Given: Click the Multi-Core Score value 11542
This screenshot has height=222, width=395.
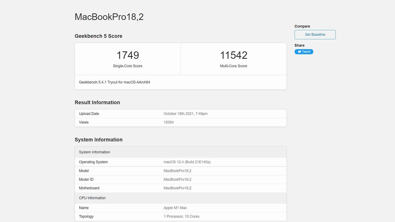Looking at the screenshot, I should coord(234,55).
